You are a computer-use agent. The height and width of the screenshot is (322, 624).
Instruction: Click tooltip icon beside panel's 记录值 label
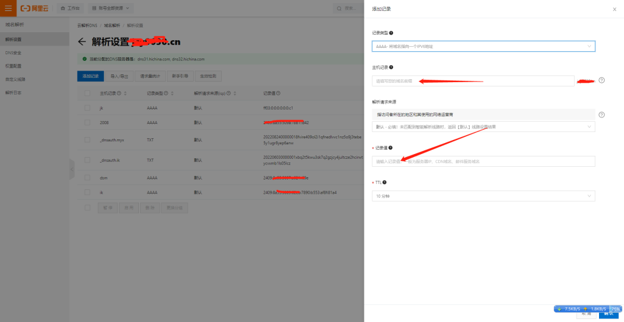tap(391, 147)
